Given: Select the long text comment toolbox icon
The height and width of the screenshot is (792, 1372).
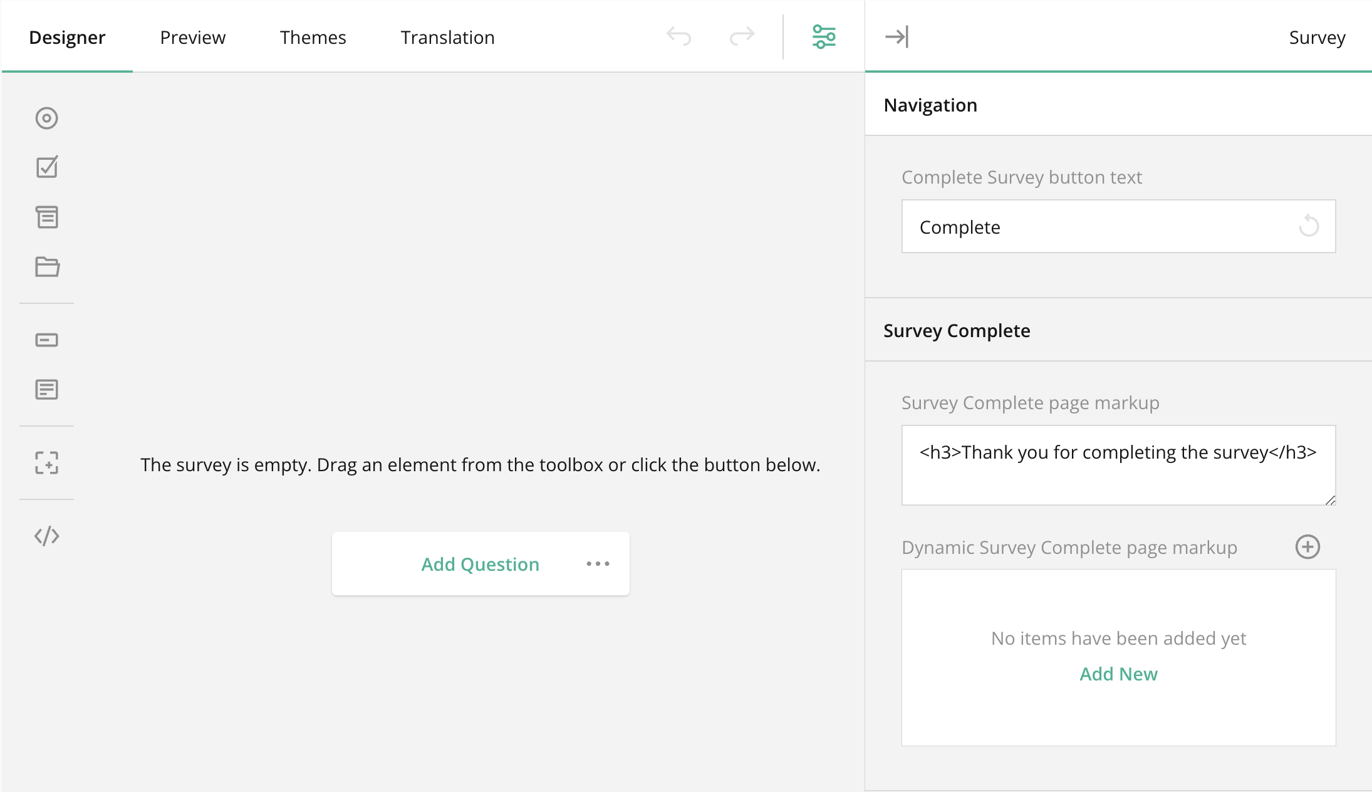Looking at the screenshot, I should [x=46, y=390].
